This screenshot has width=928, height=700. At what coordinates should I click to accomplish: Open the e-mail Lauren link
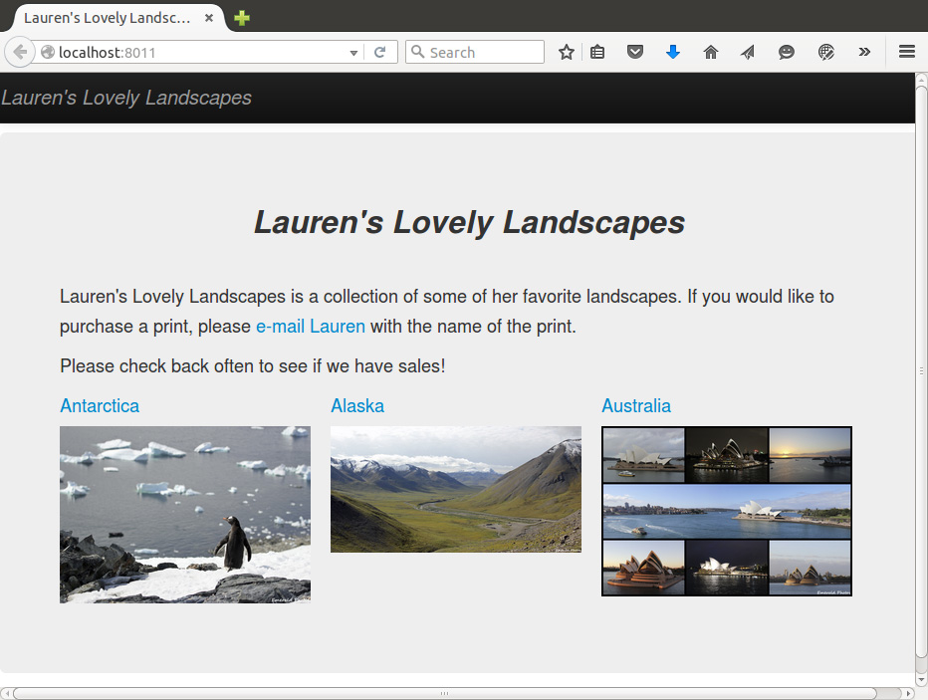click(310, 327)
